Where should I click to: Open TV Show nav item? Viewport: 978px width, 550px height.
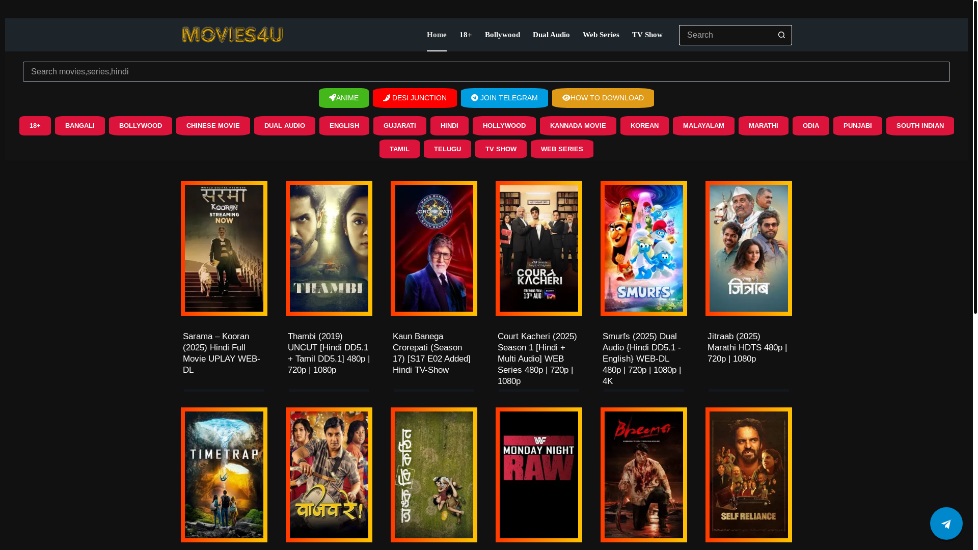647,35
